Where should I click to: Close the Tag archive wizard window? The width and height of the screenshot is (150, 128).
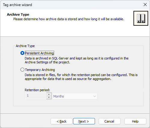click(145, 5)
